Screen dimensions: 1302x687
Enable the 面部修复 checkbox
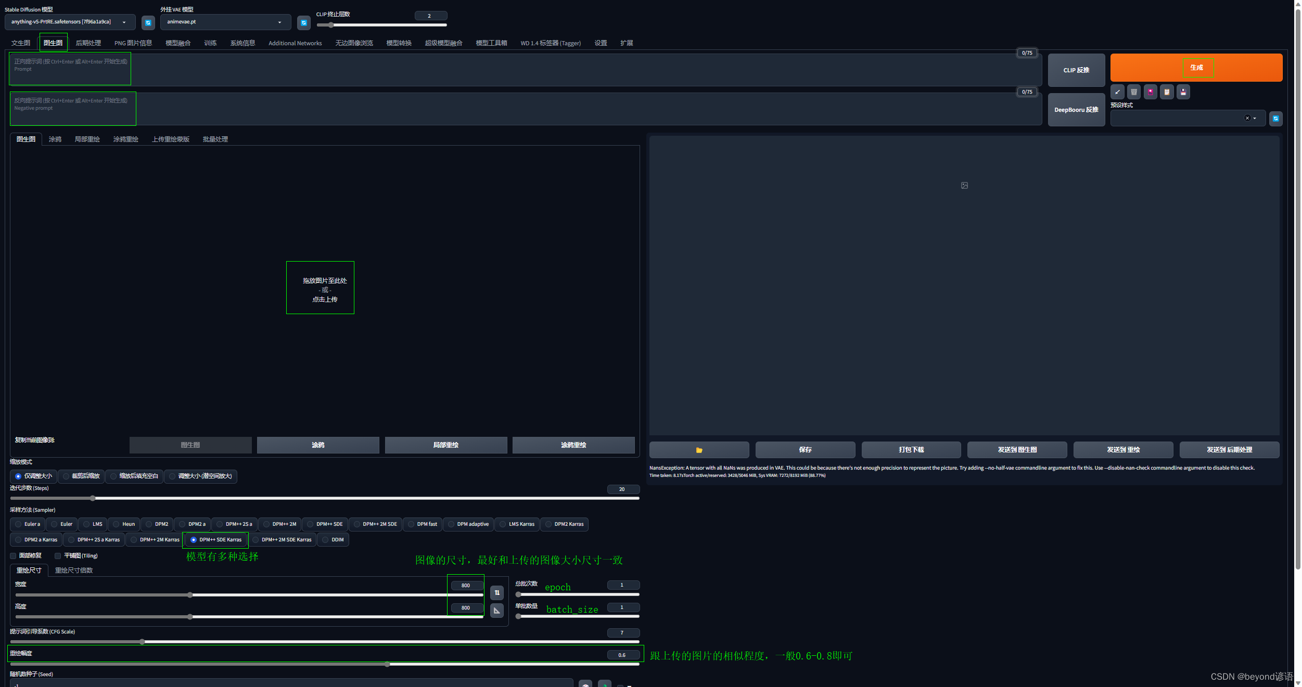[x=14, y=556]
